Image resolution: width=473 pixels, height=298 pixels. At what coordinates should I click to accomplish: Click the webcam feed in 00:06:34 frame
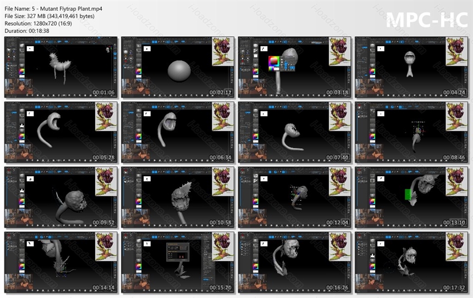click(135, 151)
